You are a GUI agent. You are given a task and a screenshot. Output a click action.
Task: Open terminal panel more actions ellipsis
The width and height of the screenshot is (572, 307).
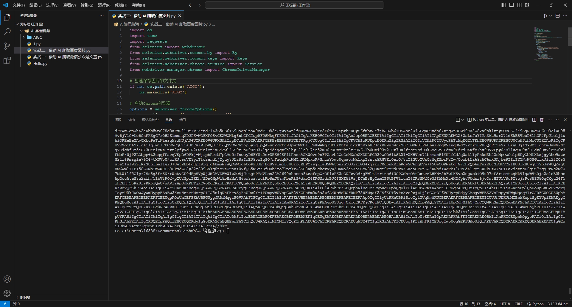click(x=550, y=120)
